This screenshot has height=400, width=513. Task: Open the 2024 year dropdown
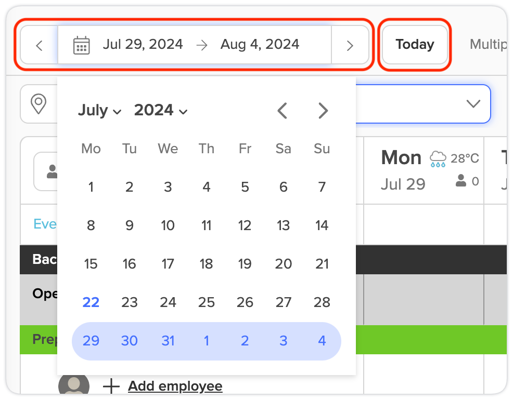[161, 110]
